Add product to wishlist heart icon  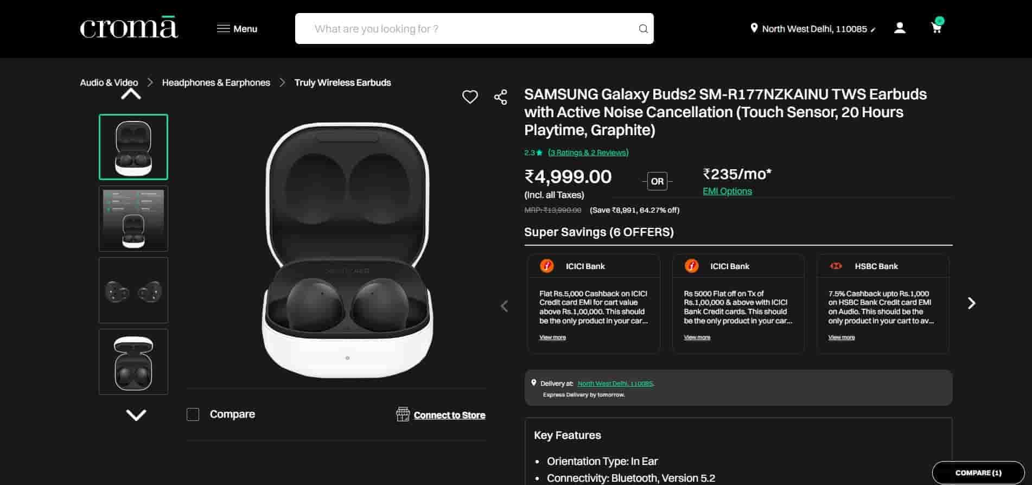click(x=470, y=97)
